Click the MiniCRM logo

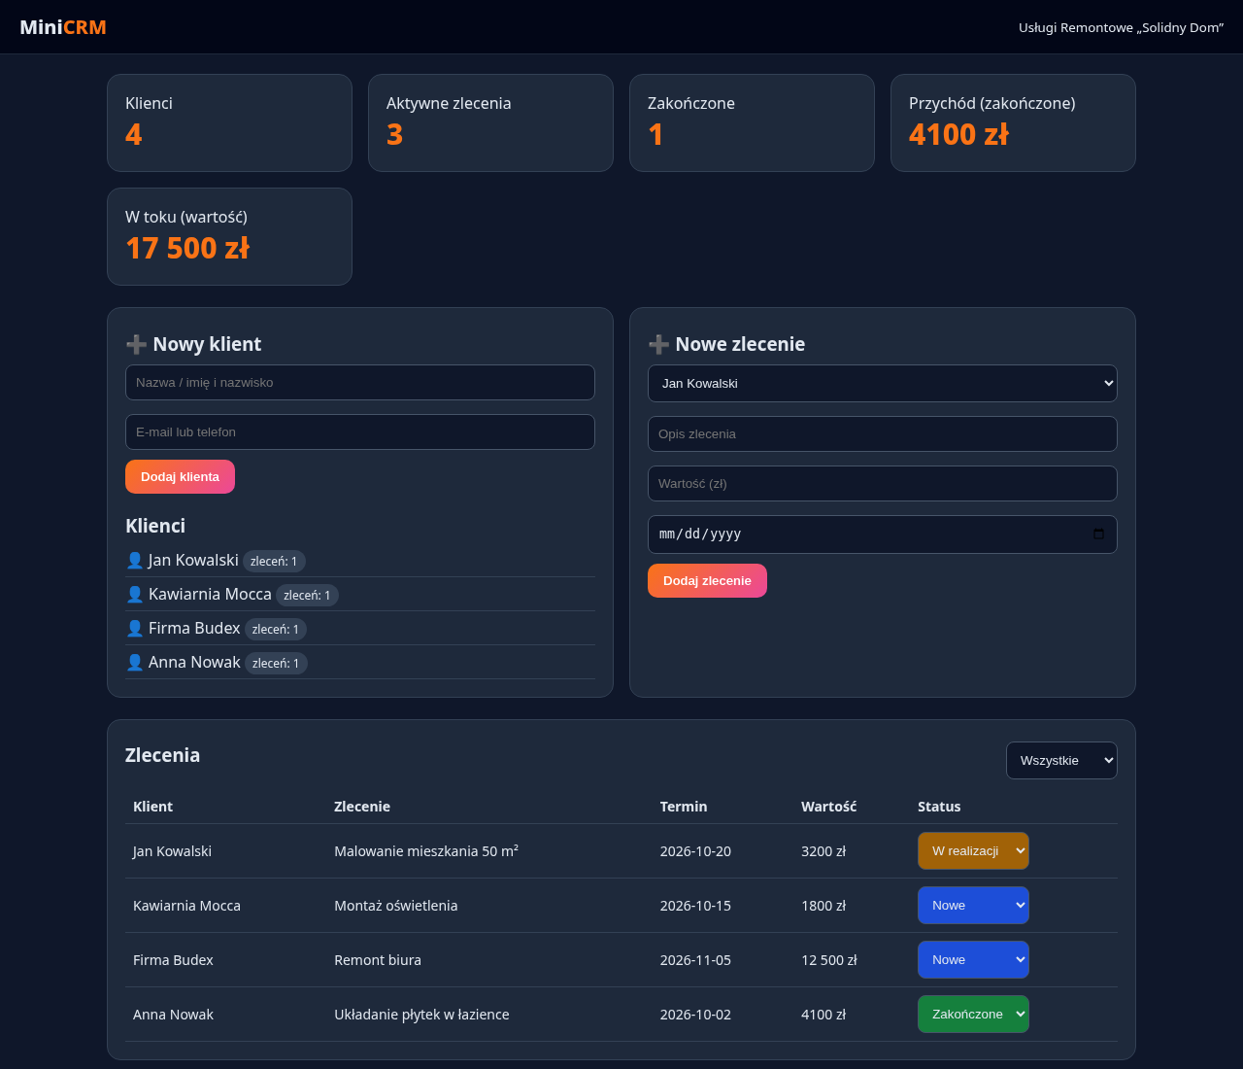[63, 27]
